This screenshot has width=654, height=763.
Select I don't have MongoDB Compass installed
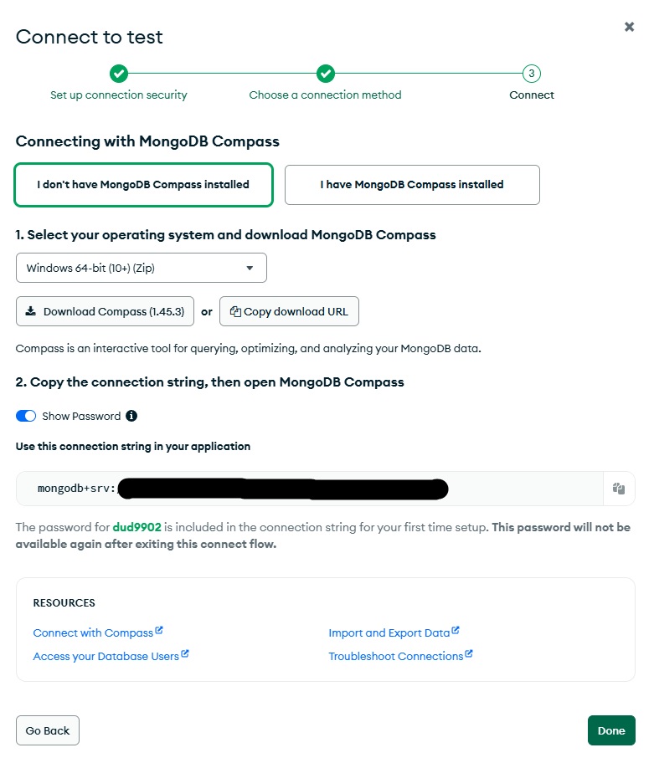pos(143,184)
